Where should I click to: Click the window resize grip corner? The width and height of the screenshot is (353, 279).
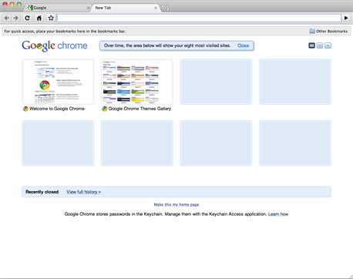351,277
